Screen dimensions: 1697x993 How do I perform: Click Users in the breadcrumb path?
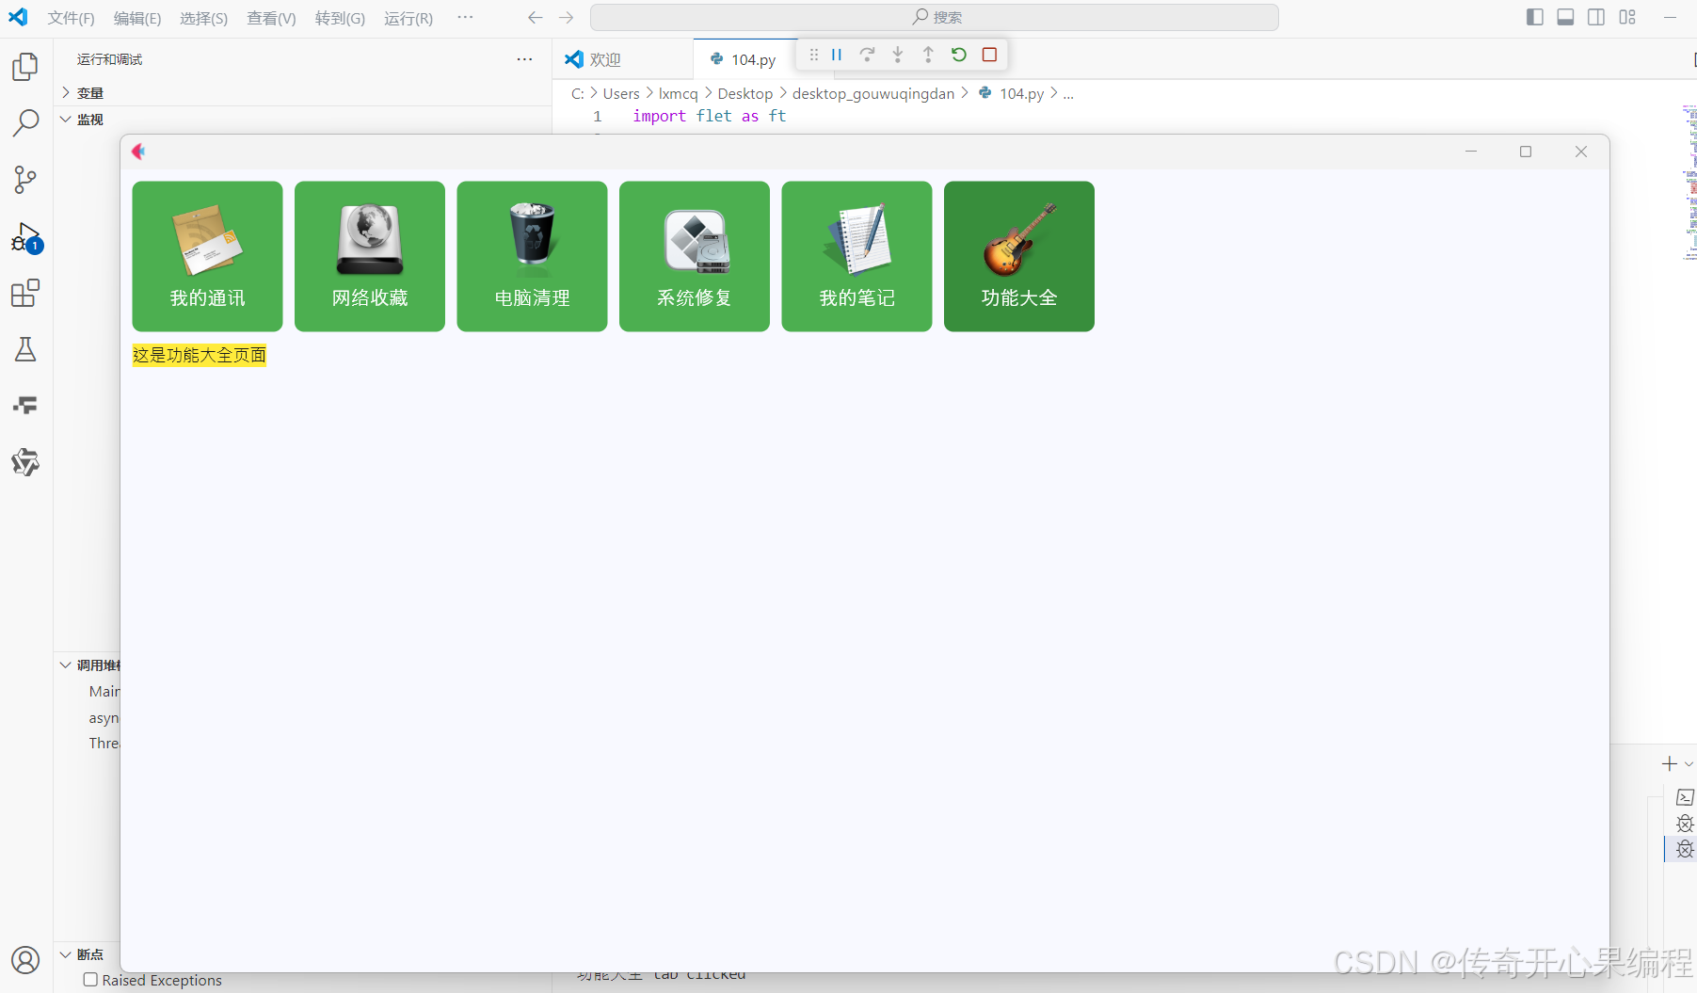pyautogui.click(x=621, y=93)
